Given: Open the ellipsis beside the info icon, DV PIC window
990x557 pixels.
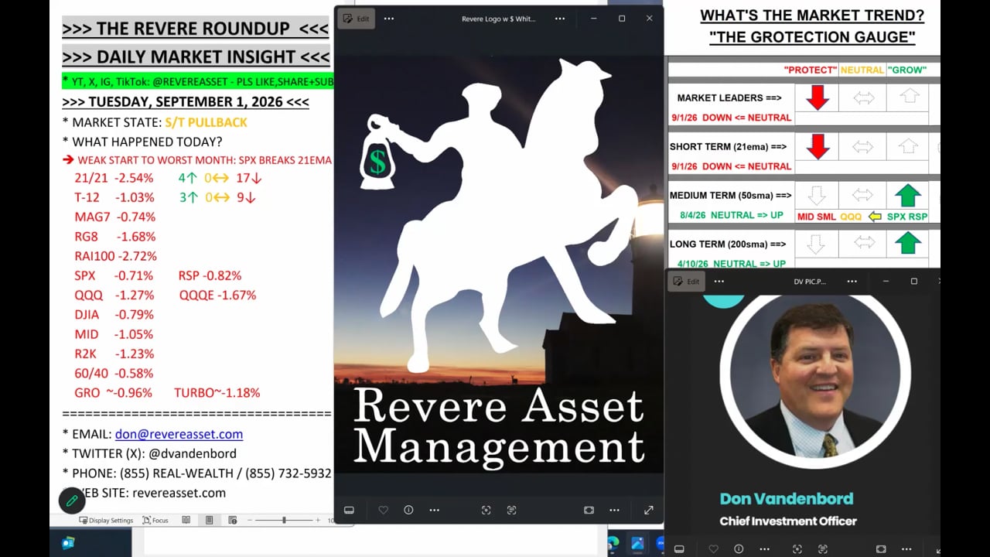Looking at the screenshot, I should pos(765,549).
